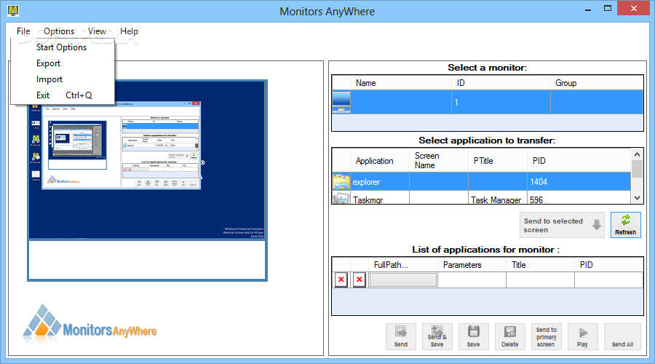Select the Taskmgr row text
Screen dimensions: 655x364
tap(368, 199)
